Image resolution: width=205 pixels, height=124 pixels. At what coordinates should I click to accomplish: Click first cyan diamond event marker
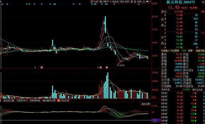coord(2,4)
